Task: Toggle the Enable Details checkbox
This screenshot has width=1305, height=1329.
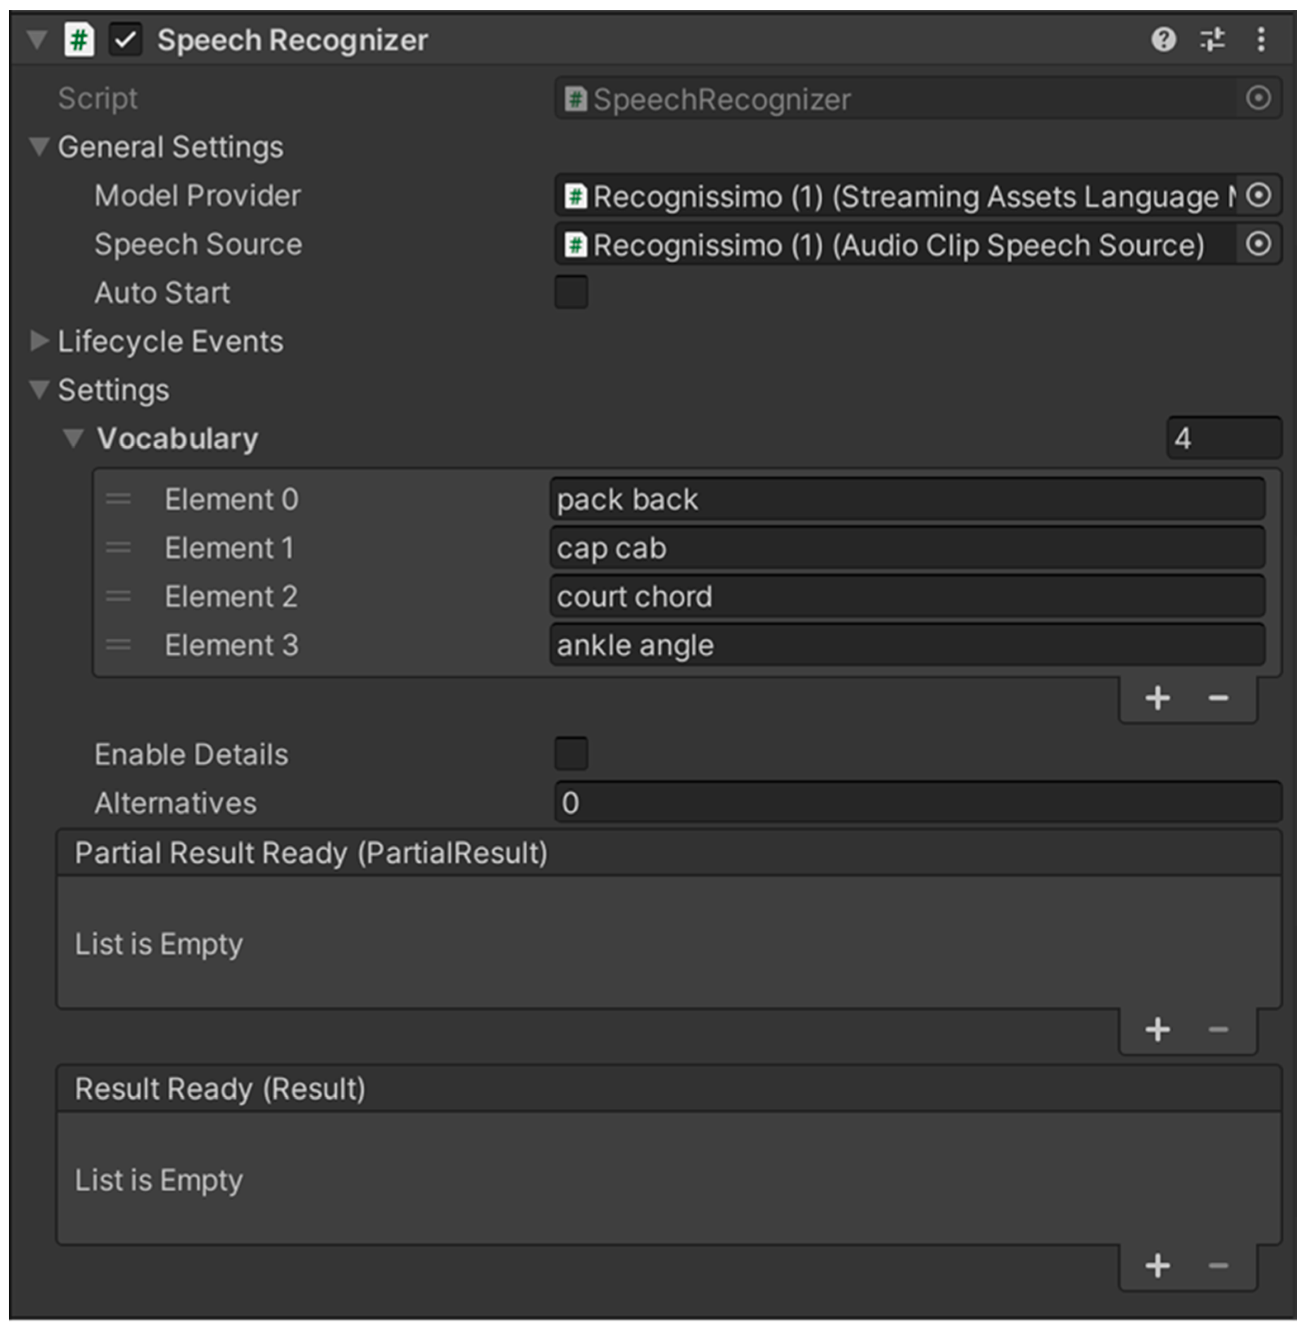Action: coord(571,754)
